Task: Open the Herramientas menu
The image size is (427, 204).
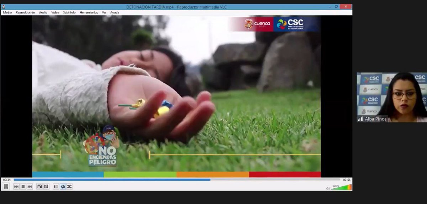Action: pos(89,12)
